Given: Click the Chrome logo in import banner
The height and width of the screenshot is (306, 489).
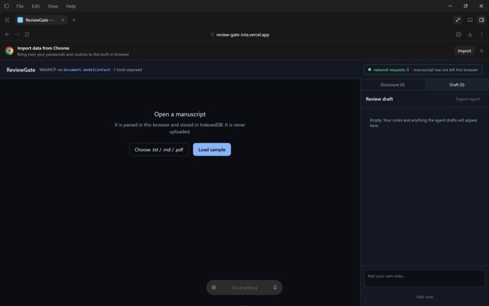Looking at the screenshot, I should (x=9, y=50).
